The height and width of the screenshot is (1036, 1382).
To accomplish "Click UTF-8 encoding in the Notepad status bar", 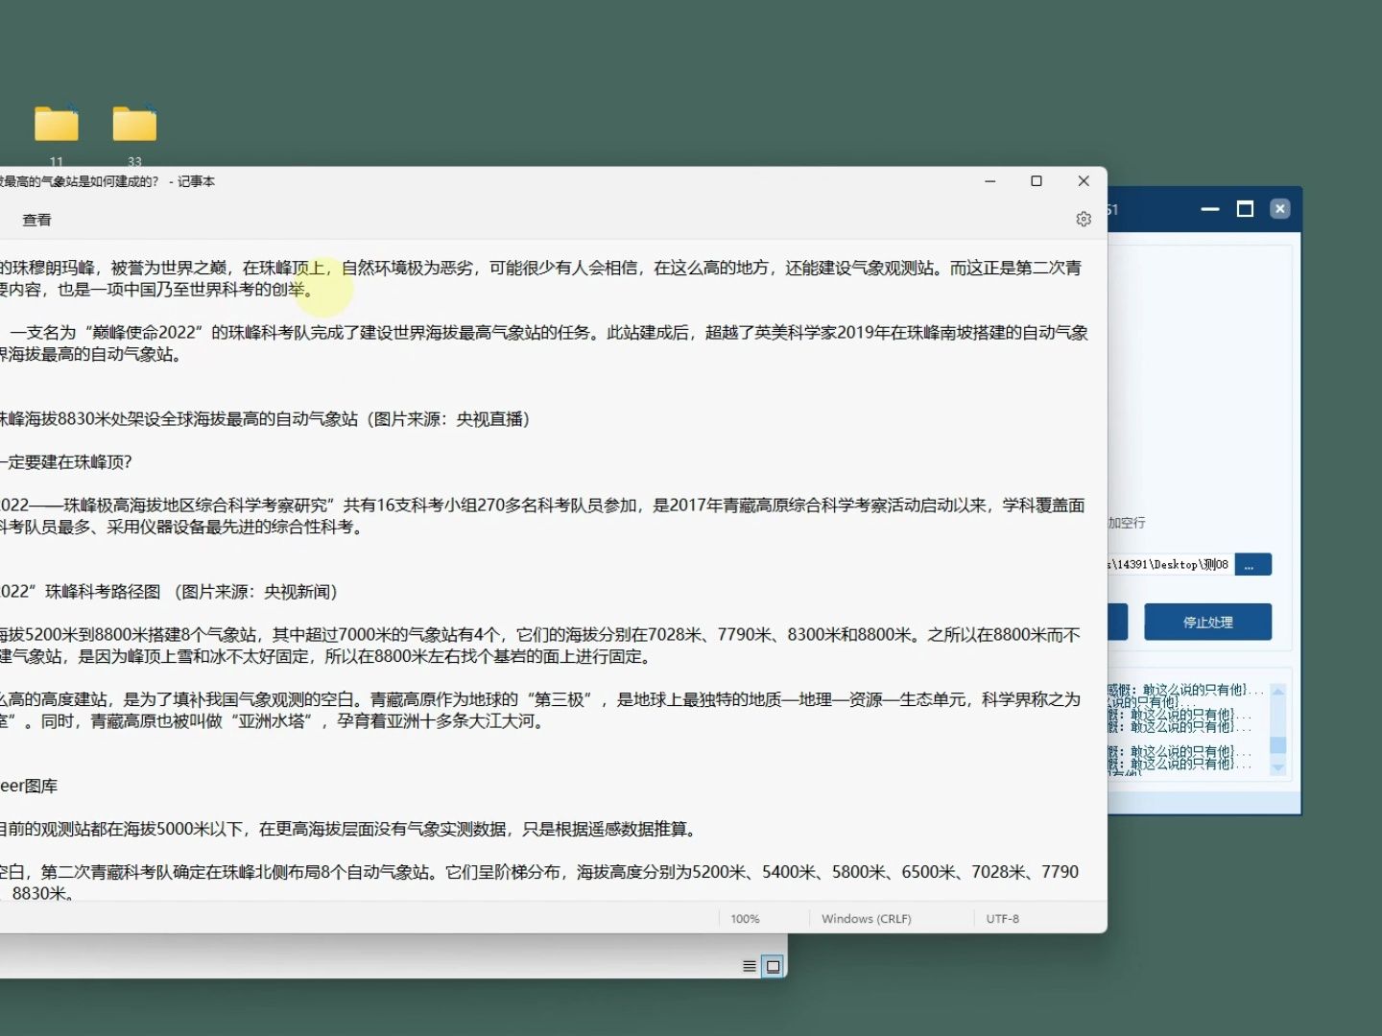I will click(x=1003, y=919).
